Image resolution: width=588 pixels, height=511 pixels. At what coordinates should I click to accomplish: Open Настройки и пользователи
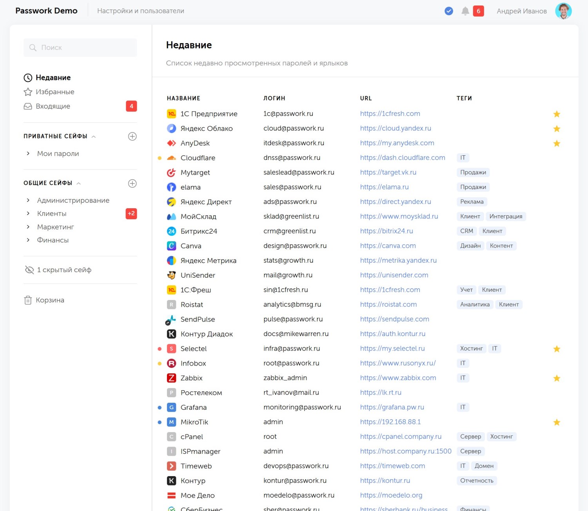click(x=141, y=11)
